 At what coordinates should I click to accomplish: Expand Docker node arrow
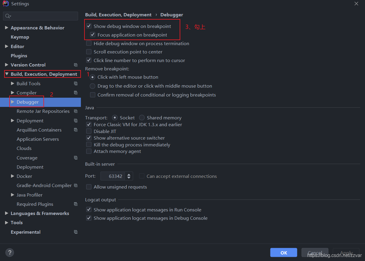12,176
